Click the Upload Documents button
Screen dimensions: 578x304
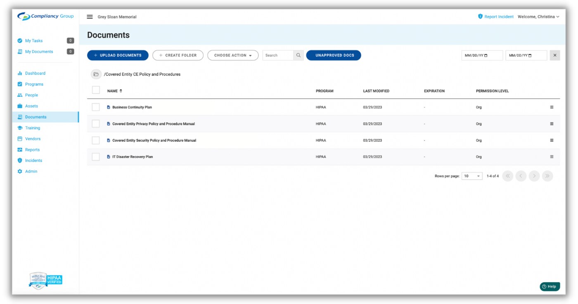click(118, 55)
